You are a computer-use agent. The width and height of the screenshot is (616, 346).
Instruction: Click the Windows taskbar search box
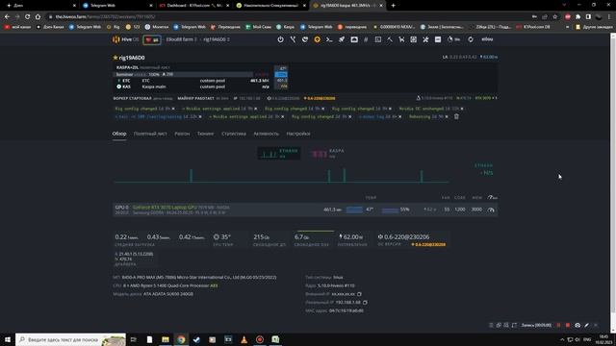(x=70, y=339)
